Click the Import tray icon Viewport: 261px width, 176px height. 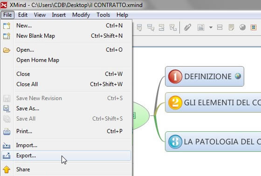(7, 146)
